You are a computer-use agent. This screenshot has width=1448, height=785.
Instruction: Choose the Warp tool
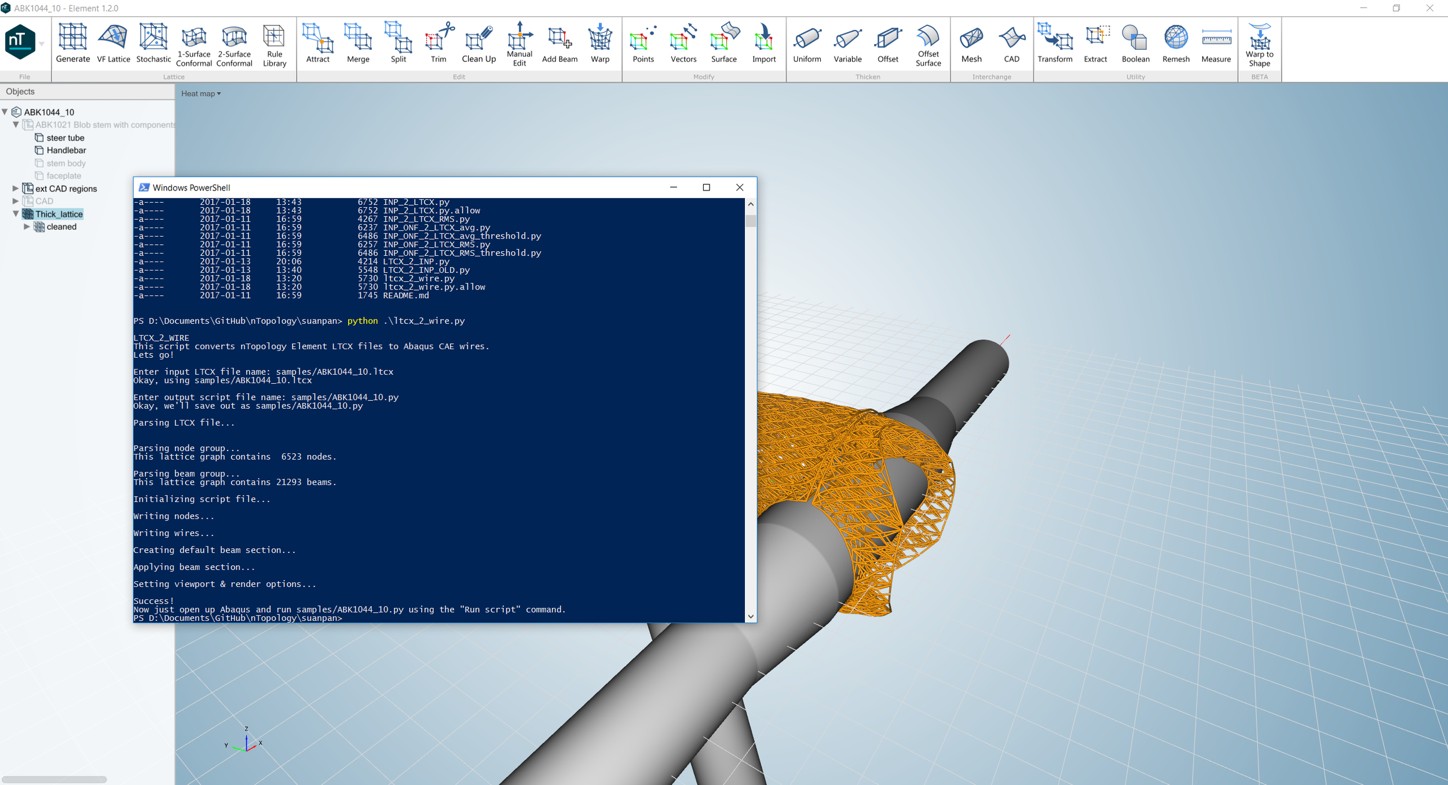click(600, 43)
